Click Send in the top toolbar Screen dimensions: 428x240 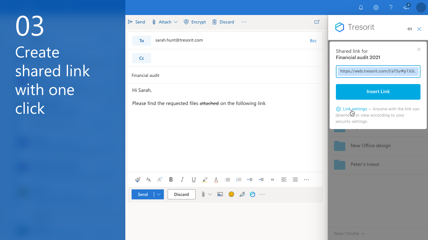click(136, 22)
